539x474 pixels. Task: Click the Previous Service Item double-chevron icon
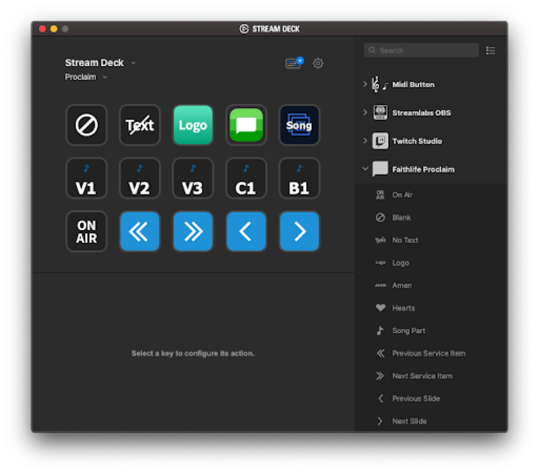coord(380,353)
